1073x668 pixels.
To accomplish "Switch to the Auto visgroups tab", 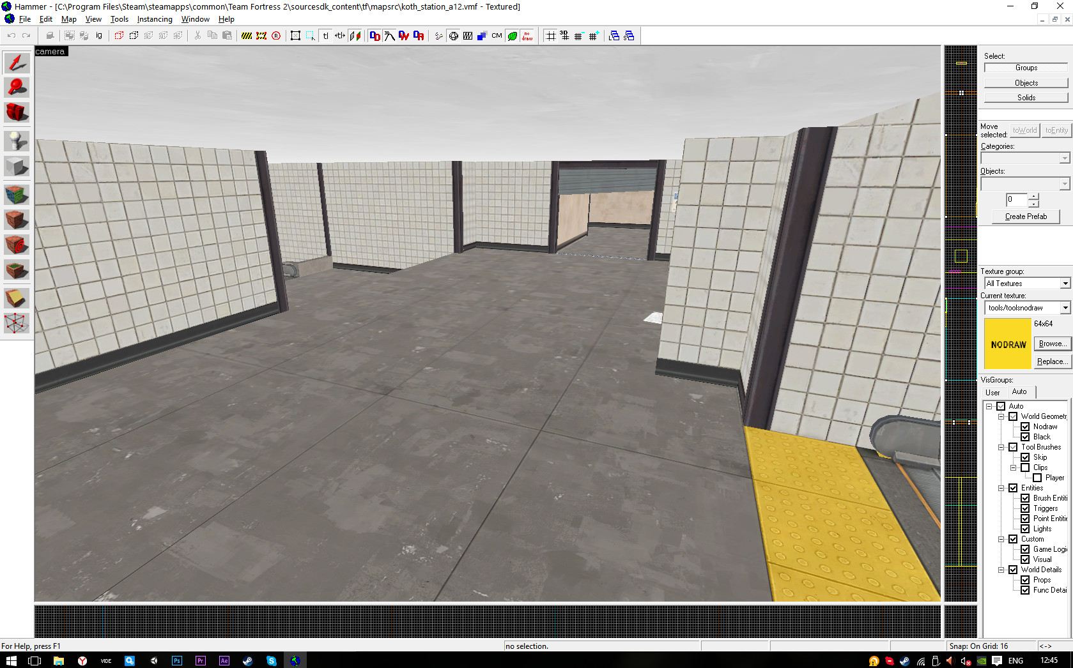I will coord(1019,391).
